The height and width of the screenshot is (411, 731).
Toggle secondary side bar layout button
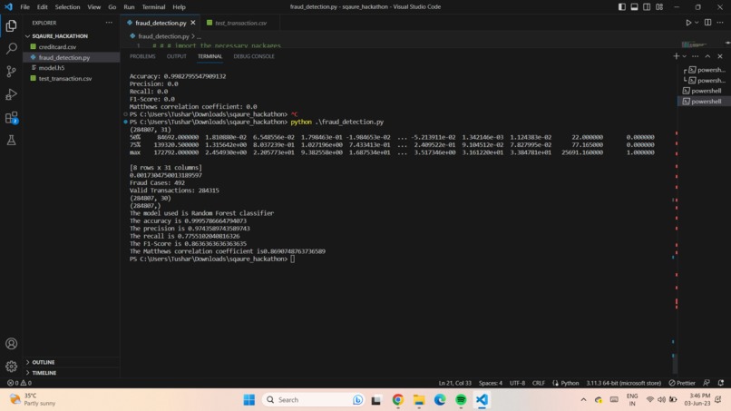(647, 7)
